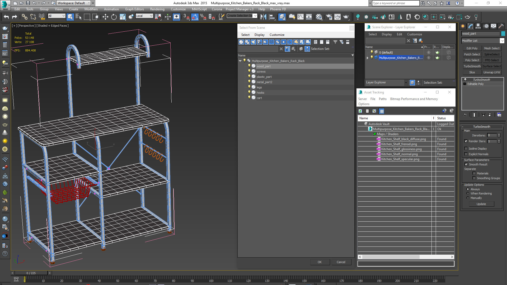Click the TurboSmooth Update button
This screenshot has height=285, width=507.
pyautogui.click(x=481, y=204)
